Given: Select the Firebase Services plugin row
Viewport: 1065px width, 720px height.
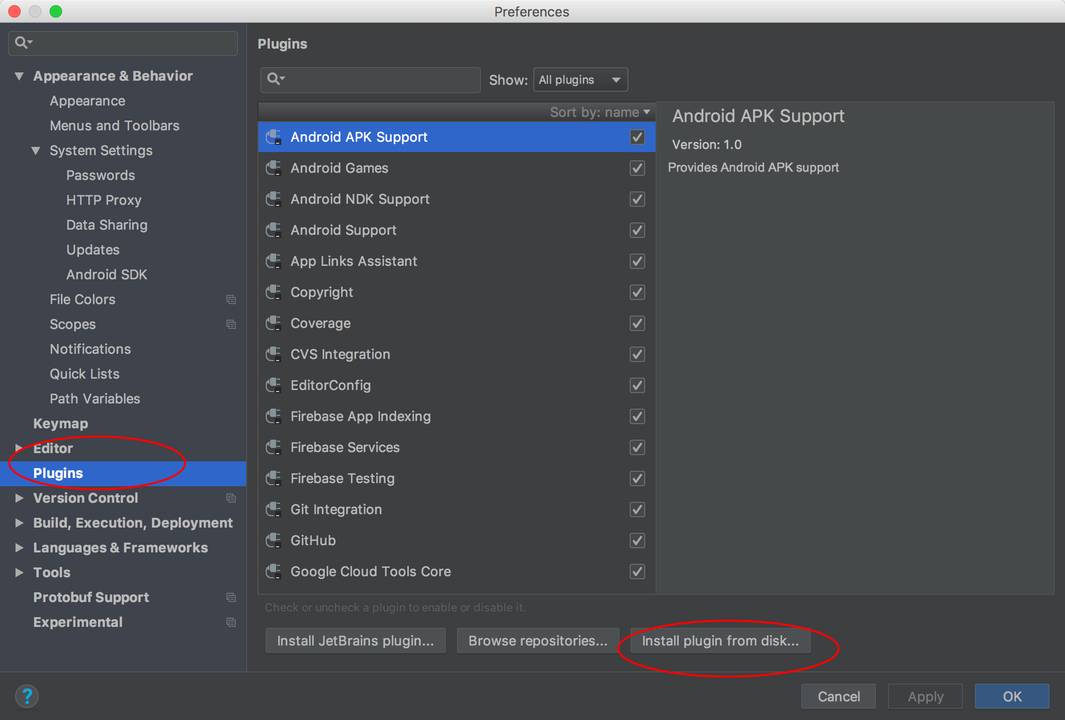Looking at the screenshot, I should [457, 447].
